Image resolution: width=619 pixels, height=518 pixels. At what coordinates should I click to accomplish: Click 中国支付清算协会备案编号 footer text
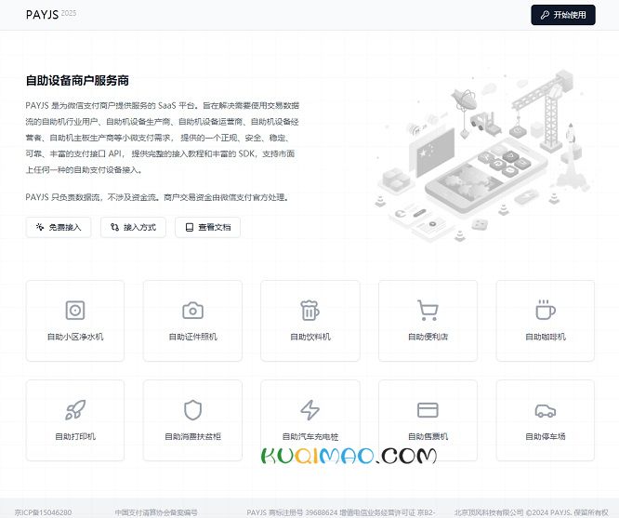pyautogui.click(x=156, y=512)
